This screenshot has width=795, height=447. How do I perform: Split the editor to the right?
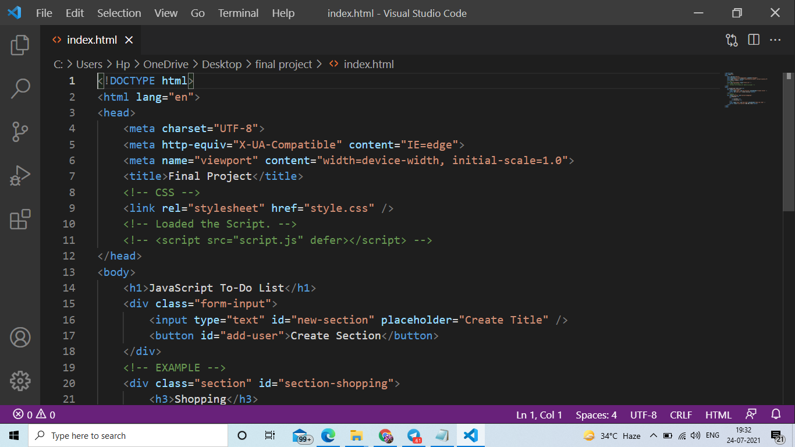[x=754, y=40]
